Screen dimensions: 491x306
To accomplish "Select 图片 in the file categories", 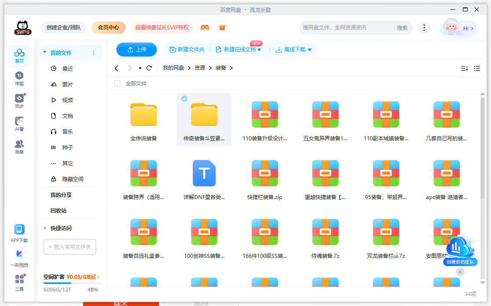I will (67, 84).
